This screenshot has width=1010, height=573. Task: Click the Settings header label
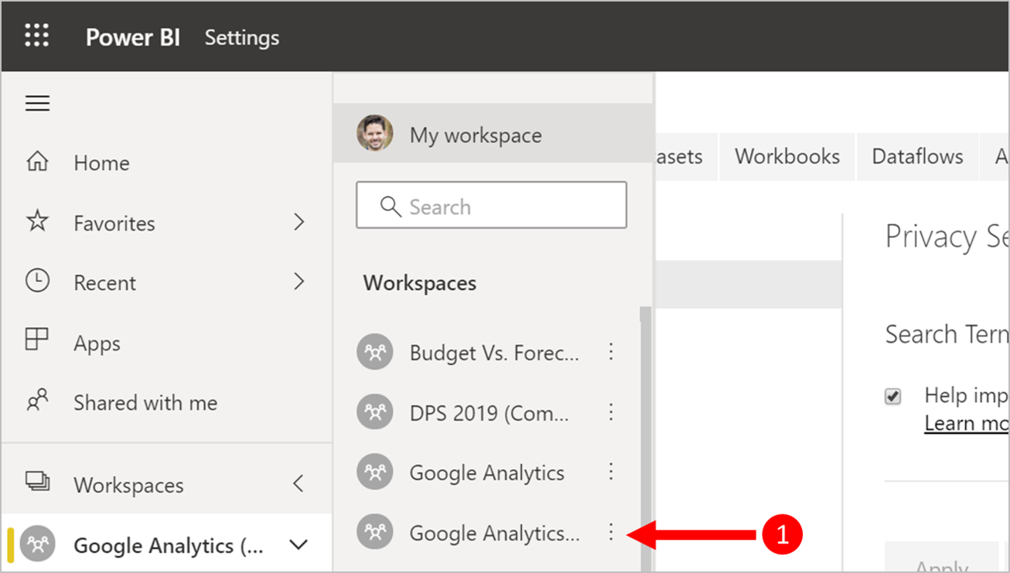pyautogui.click(x=242, y=37)
